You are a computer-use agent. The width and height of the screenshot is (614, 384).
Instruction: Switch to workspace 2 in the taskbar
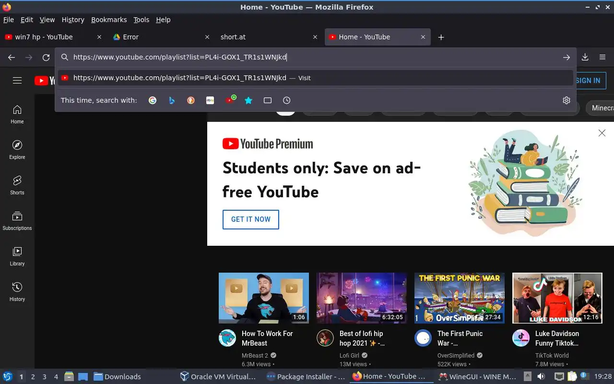[33, 377]
